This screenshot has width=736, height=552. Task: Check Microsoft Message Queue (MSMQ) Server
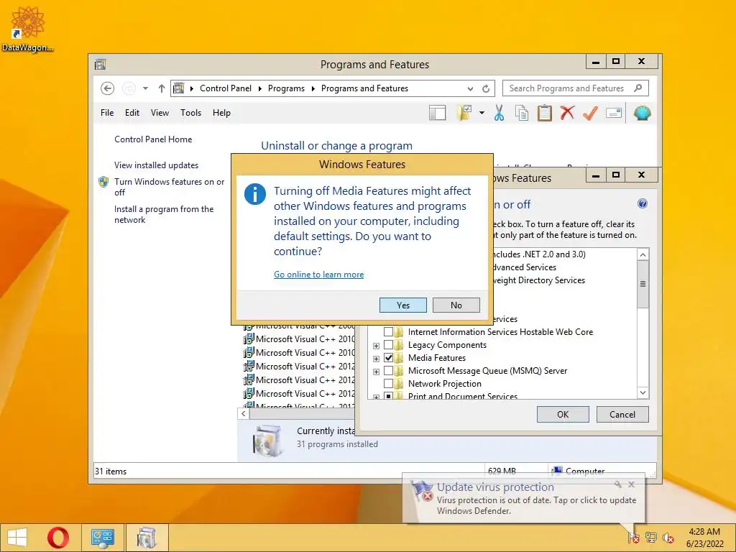coord(388,371)
